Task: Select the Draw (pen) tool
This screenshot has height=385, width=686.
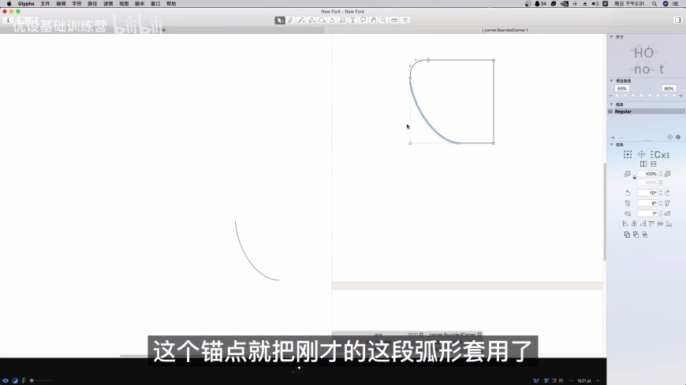Action: (290, 20)
